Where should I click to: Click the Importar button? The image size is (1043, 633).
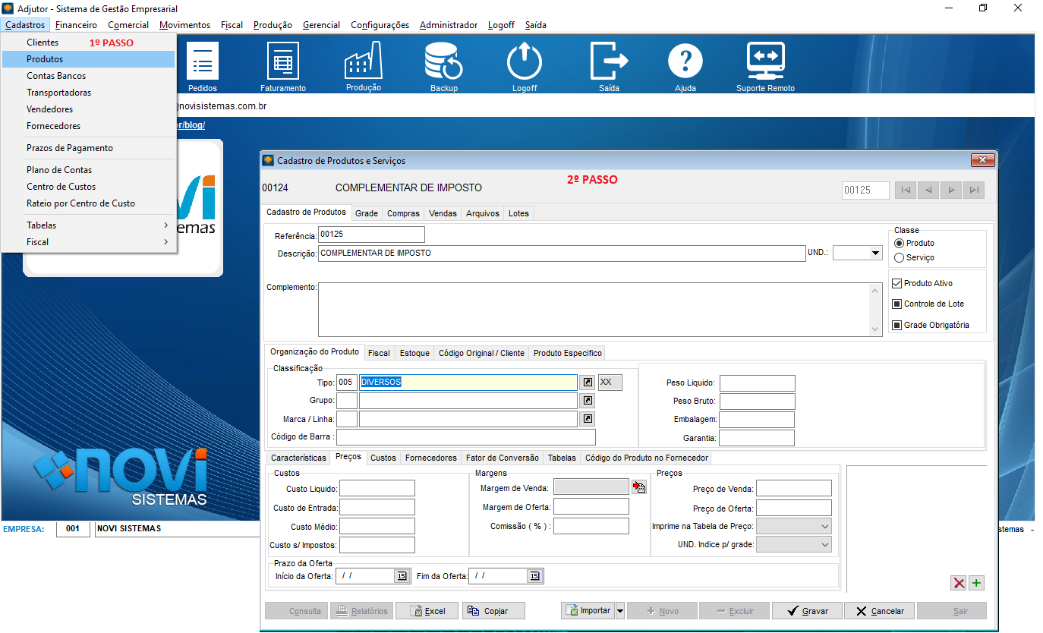(x=588, y=611)
